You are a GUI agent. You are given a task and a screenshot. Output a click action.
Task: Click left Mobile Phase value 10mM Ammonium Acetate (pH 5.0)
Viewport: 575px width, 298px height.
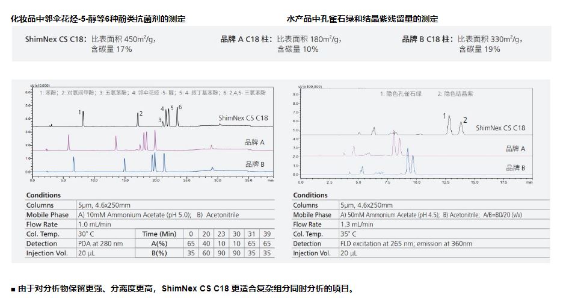point(135,215)
